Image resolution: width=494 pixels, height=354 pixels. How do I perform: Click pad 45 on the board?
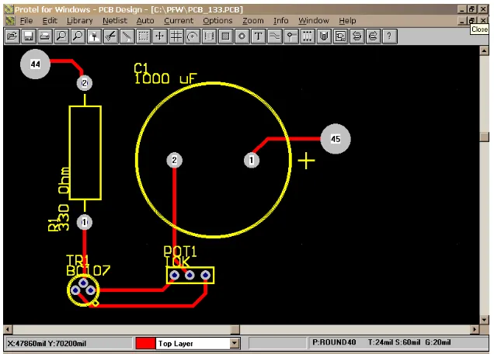pyautogui.click(x=336, y=139)
